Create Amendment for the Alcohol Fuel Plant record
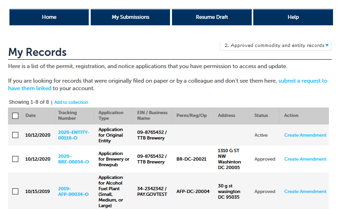 (x=305, y=192)
